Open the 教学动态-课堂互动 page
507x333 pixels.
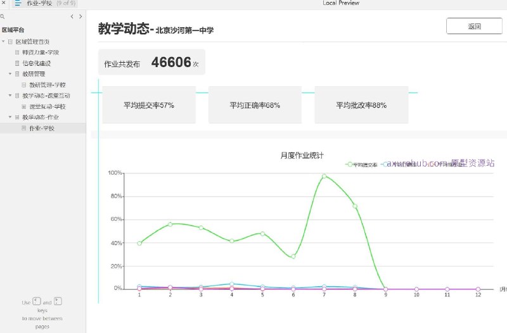(46, 96)
